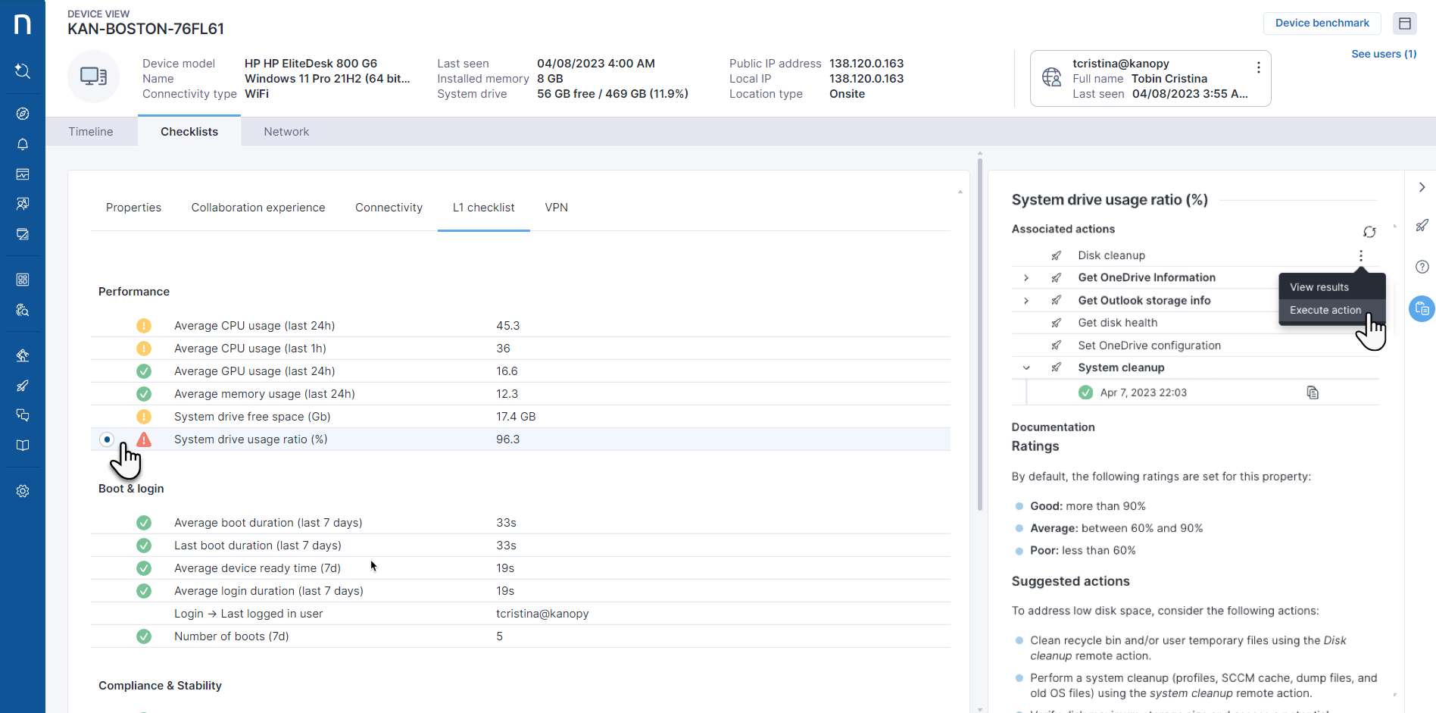Open the help question mark icon
Screen dimensions: 1436x713
click(x=1422, y=267)
